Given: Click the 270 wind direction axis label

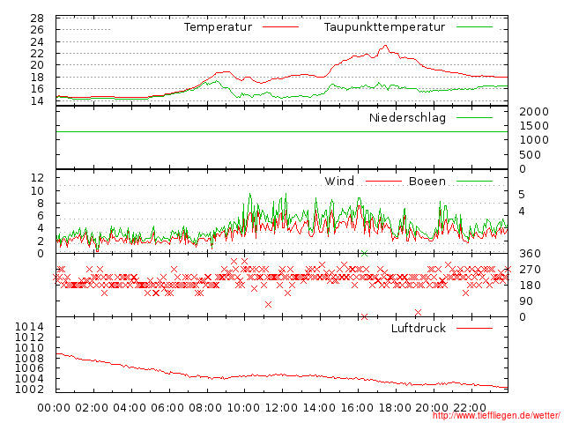Looking at the screenshot, I should click(530, 270).
